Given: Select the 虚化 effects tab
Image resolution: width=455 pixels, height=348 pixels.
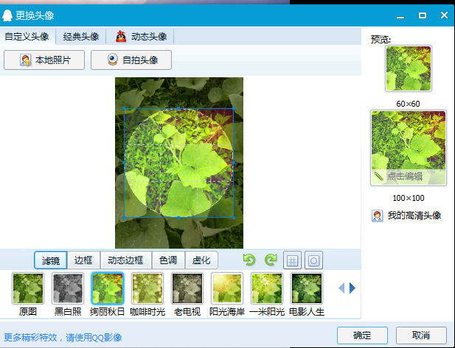Looking at the screenshot, I should (201, 260).
